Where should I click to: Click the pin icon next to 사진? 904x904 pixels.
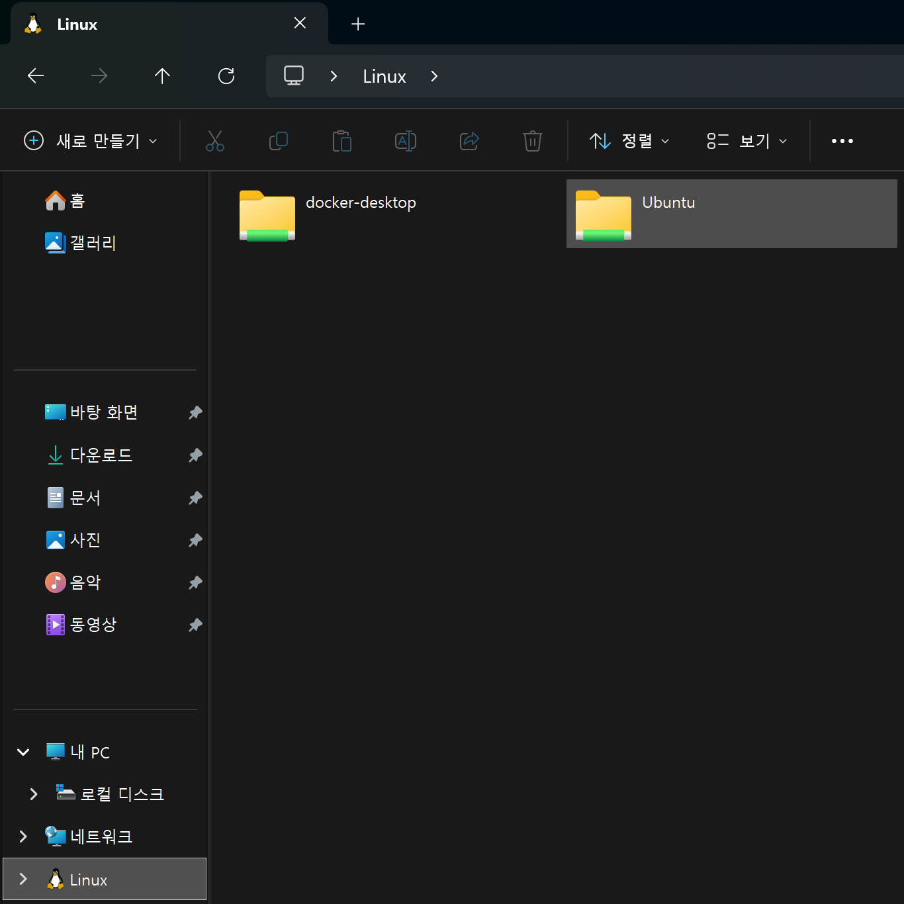pyautogui.click(x=195, y=540)
